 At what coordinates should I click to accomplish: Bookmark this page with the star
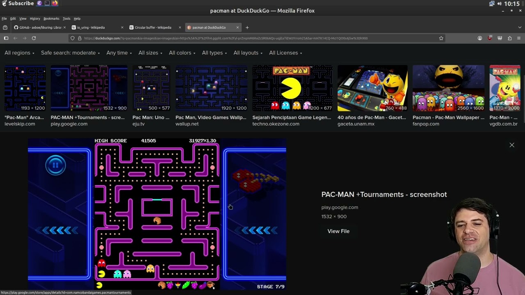[441, 38]
